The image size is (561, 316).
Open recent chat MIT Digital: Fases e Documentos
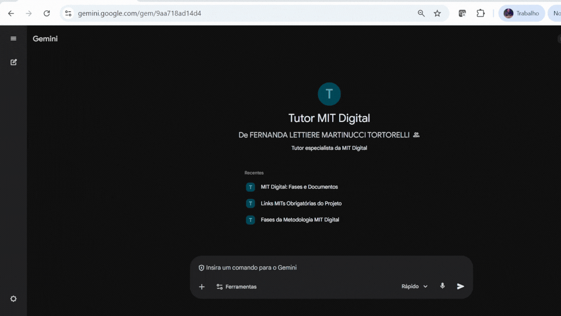(x=299, y=187)
